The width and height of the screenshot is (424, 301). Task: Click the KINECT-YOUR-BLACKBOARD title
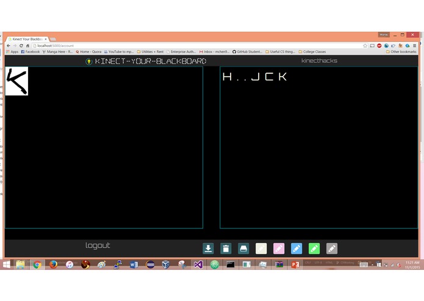(151, 62)
